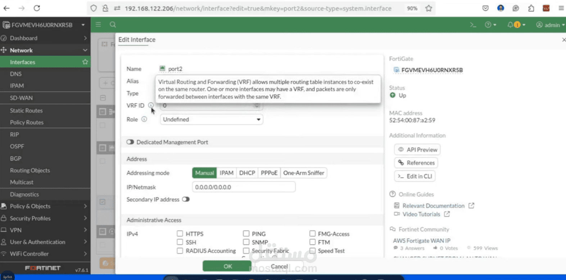Viewport: 566px width, 280px height.
Task: Check the FTM checkbox
Action: pos(312,242)
